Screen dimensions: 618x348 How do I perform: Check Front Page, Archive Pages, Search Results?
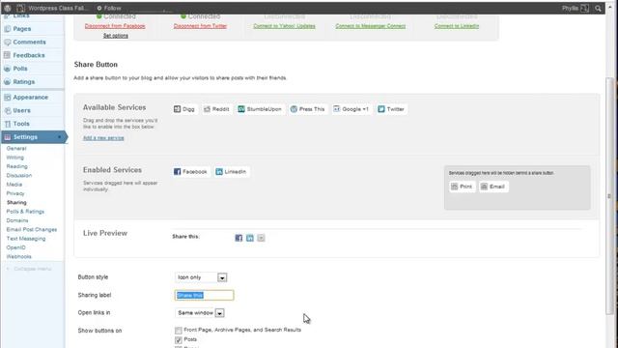(179, 330)
